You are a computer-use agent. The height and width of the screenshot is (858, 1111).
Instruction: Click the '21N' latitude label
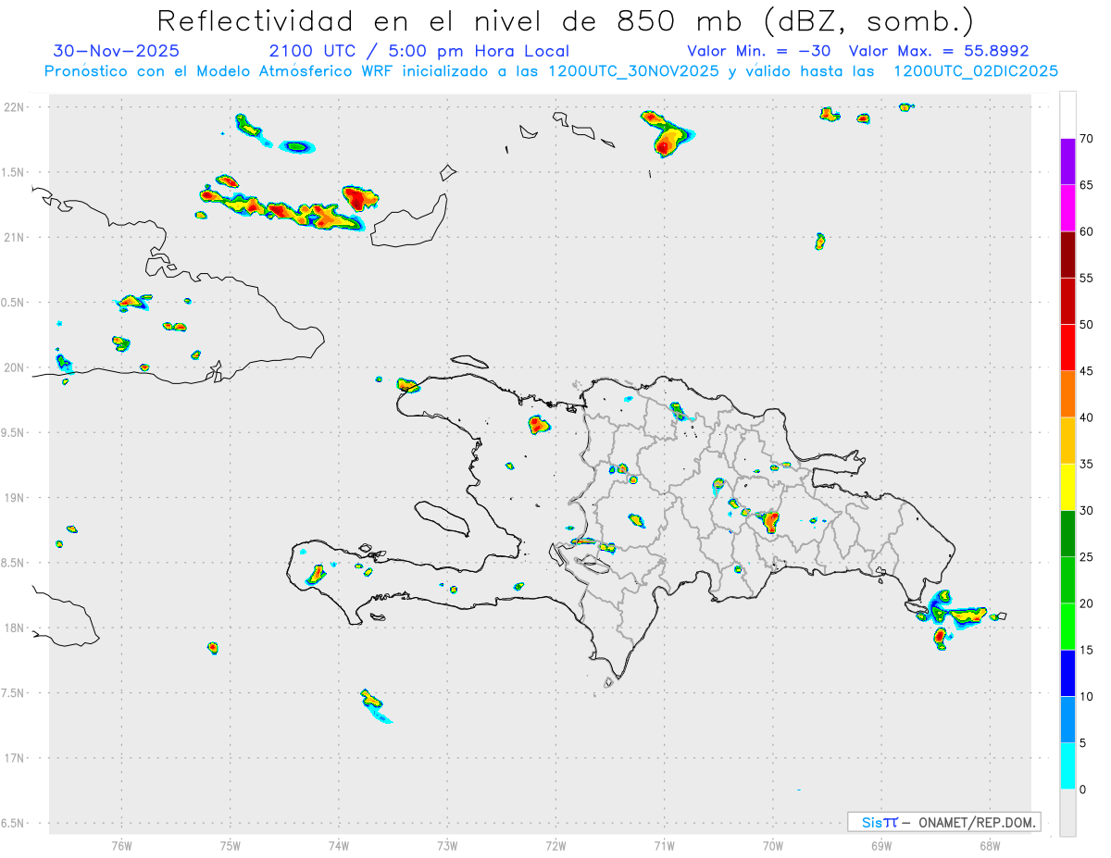coord(15,237)
